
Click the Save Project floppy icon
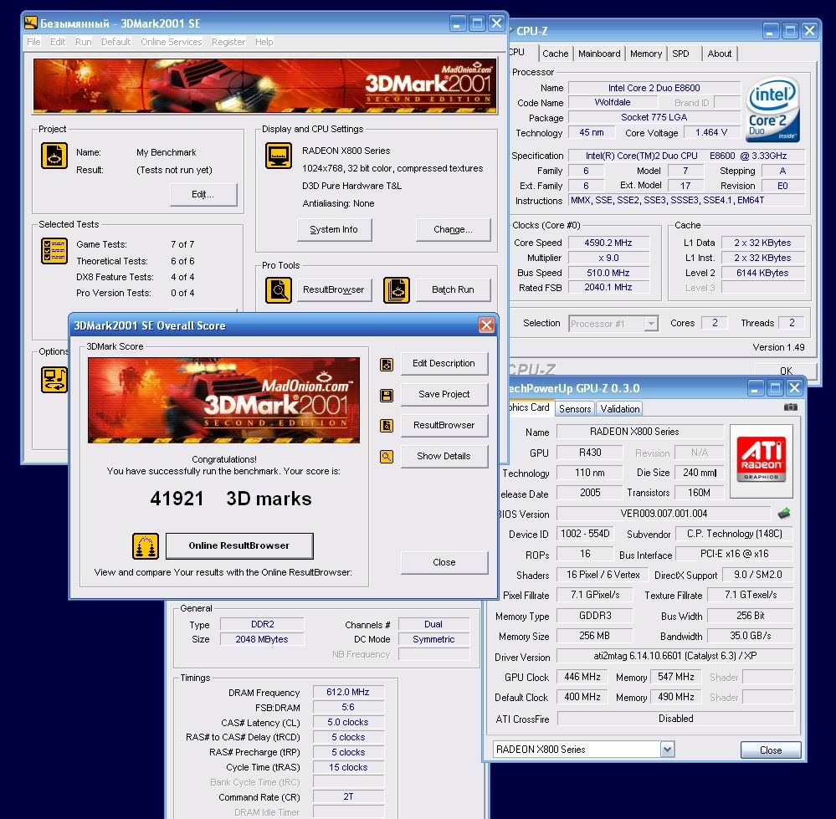[x=387, y=396]
